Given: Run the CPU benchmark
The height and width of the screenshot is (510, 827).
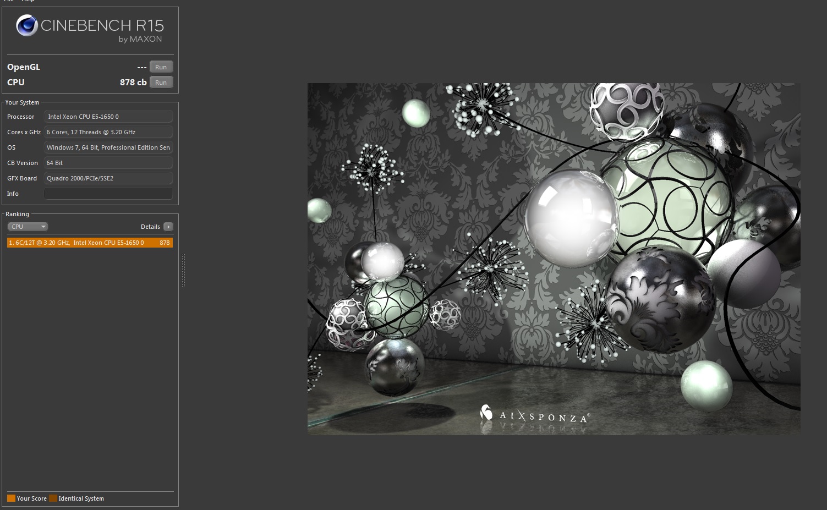Looking at the screenshot, I should [x=161, y=83].
